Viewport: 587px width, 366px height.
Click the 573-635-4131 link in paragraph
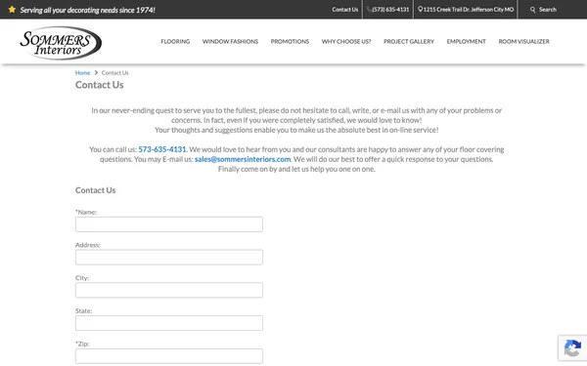(162, 149)
